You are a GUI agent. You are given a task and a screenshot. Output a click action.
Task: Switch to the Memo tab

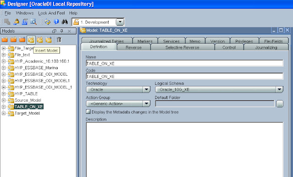(x=195, y=41)
